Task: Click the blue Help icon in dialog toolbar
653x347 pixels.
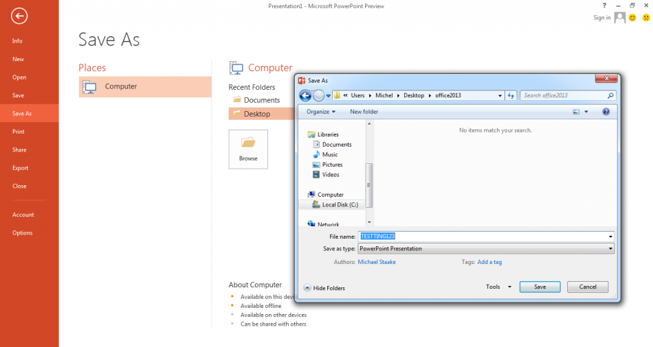Action: coord(606,112)
